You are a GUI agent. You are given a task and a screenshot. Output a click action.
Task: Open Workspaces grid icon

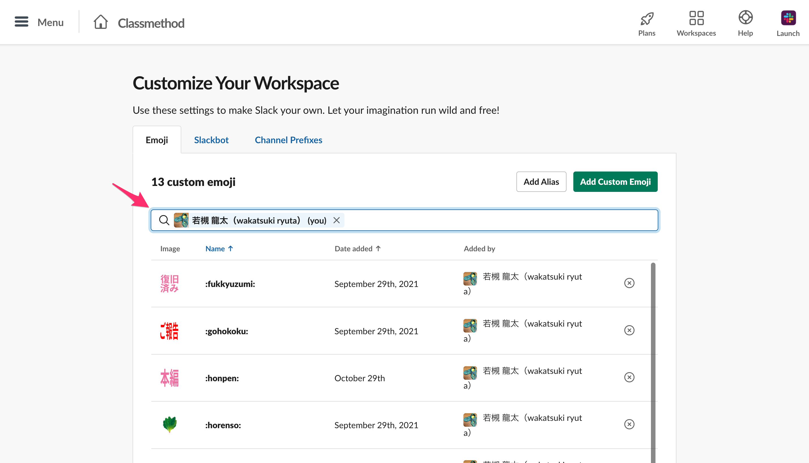click(696, 18)
